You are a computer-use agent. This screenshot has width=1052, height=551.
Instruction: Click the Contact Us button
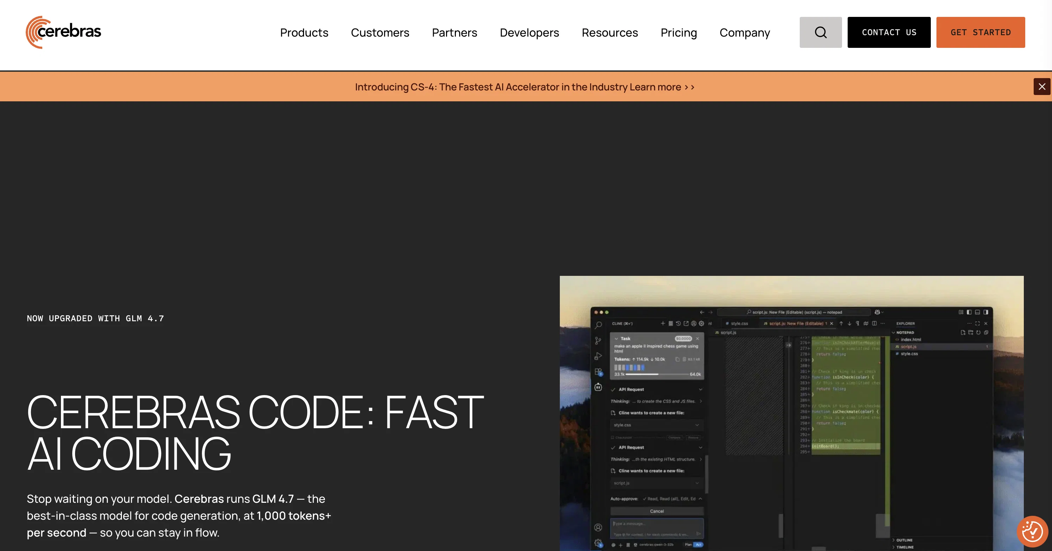tap(889, 32)
